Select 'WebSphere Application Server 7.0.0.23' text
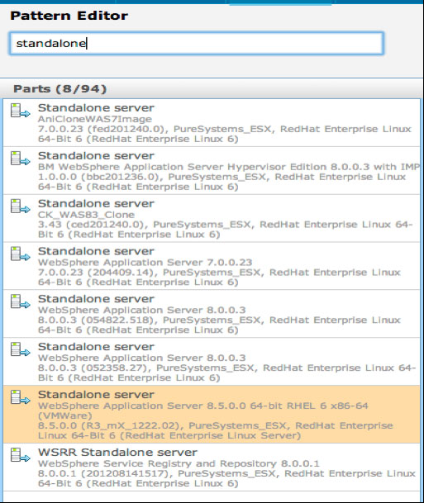 tap(145, 263)
